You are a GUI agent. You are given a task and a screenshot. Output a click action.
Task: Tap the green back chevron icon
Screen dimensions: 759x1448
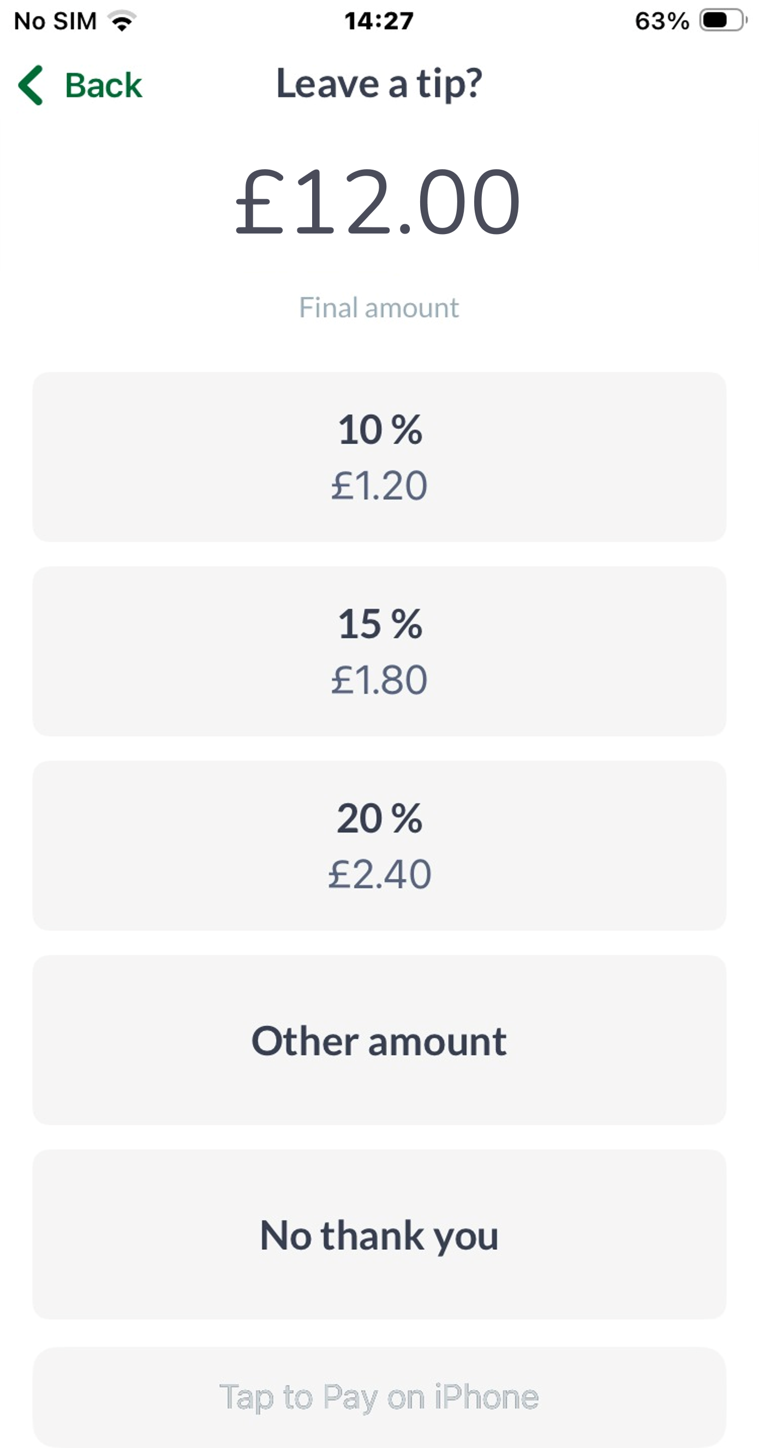pos(32,85)
